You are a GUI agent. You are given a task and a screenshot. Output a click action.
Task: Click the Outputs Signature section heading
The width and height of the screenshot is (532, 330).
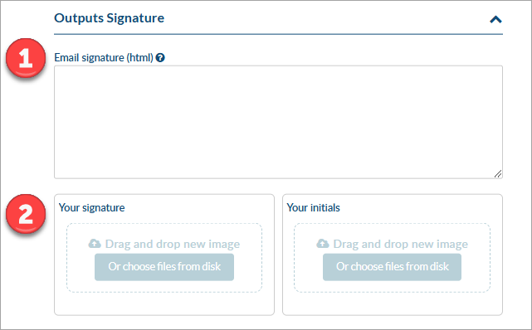109,18
